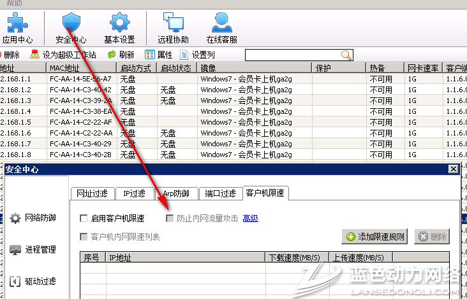Select the 客户机限速 tab
The image size is (467, 299).
click(x=265, y=193)
